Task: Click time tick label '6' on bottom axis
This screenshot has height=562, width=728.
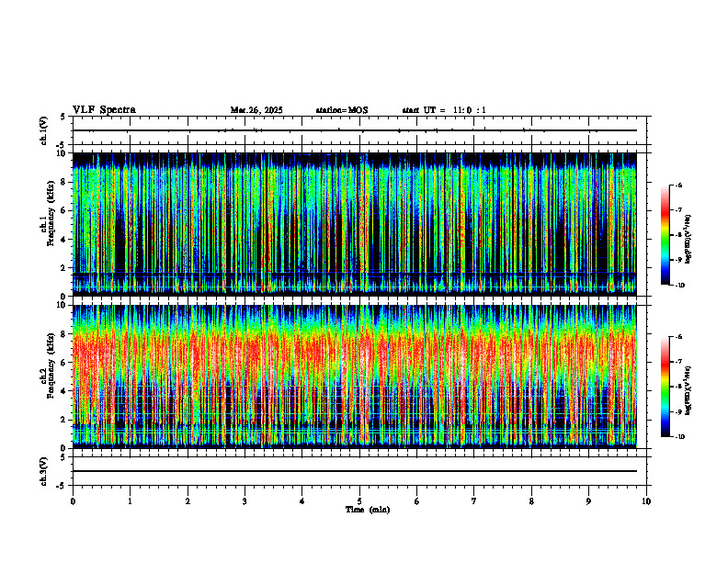Action: 417,501
